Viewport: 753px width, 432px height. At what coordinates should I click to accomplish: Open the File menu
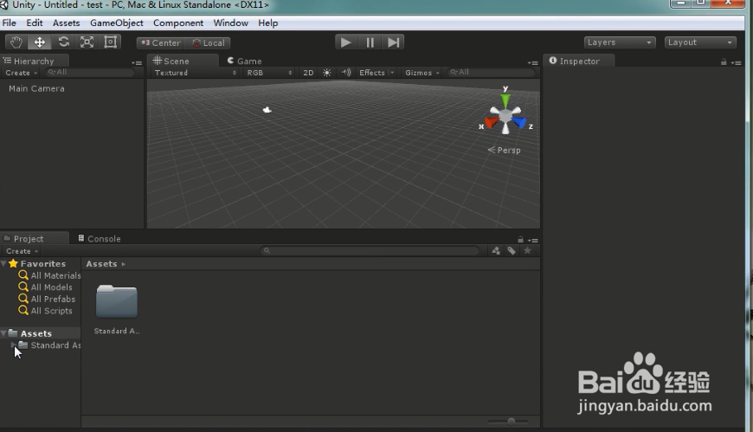pos(10,23)
